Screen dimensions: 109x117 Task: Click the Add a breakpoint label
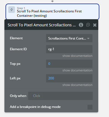[x=35, y=107]
